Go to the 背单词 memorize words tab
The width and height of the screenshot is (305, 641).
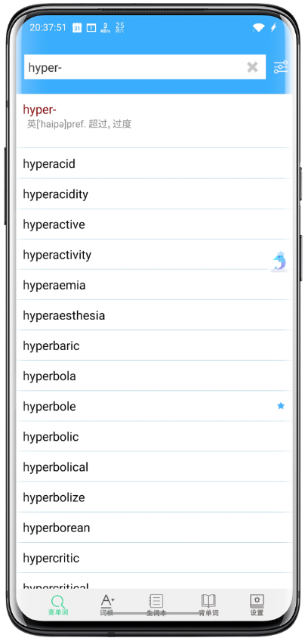(x=208, y=605)
